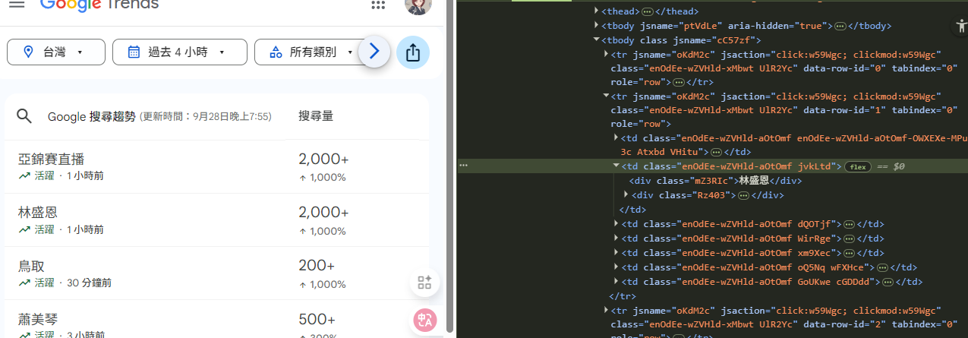Open the 林盛恩 trend row
This screenshot has width=968, height=338.
pyautogui.click(x=216, y=220)
